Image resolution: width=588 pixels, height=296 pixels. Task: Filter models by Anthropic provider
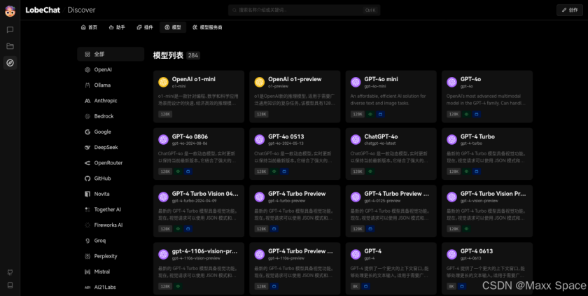point(111,101)
